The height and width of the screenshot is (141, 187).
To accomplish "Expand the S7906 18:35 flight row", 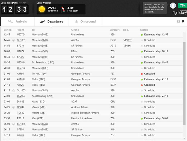I will pyautogui.click(x=14, y=57).
